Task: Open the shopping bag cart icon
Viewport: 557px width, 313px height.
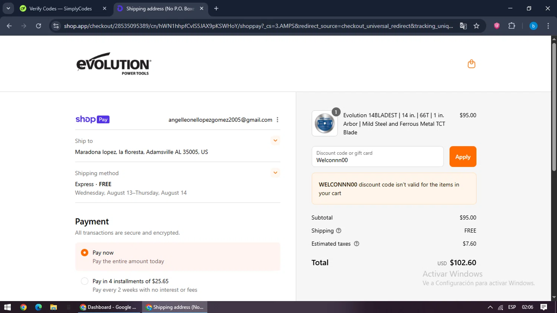Action: (471, 64)
